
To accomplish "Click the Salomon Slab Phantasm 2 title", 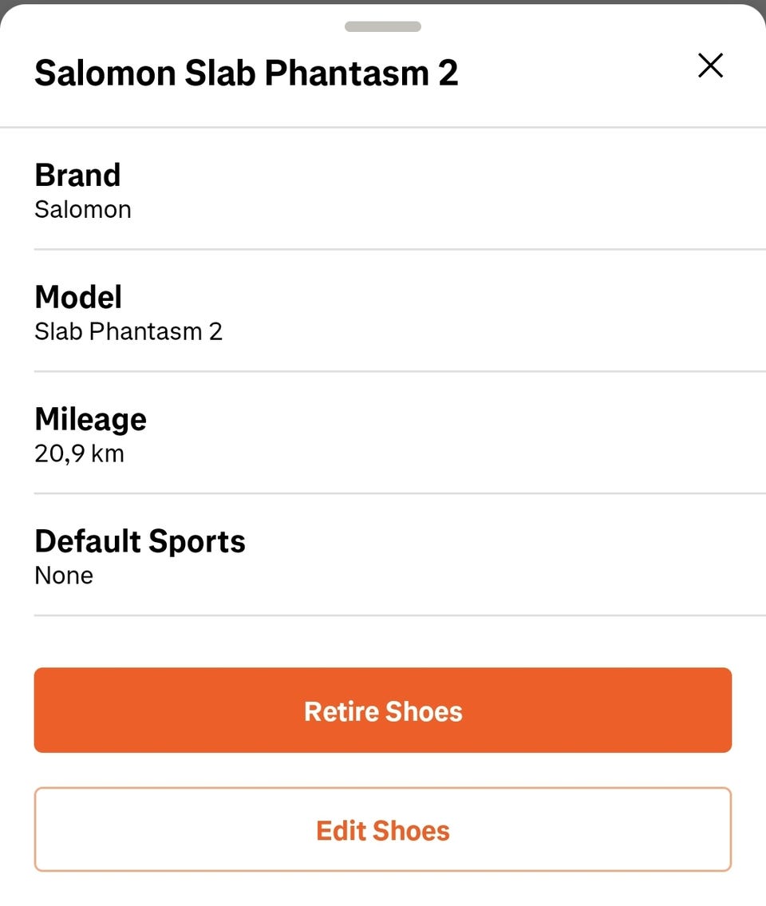I will (x=246, y=73).
